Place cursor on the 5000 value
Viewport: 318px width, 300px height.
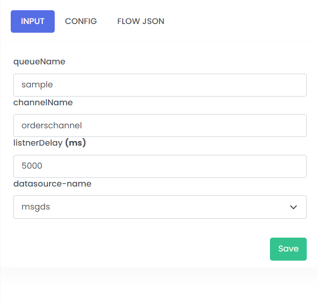coord(32,166)
